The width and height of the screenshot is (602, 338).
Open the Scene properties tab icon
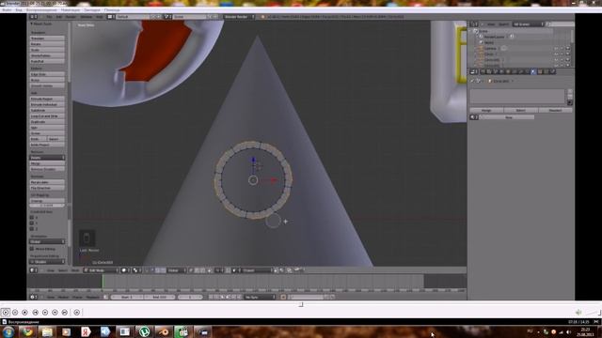coord(495,72)
